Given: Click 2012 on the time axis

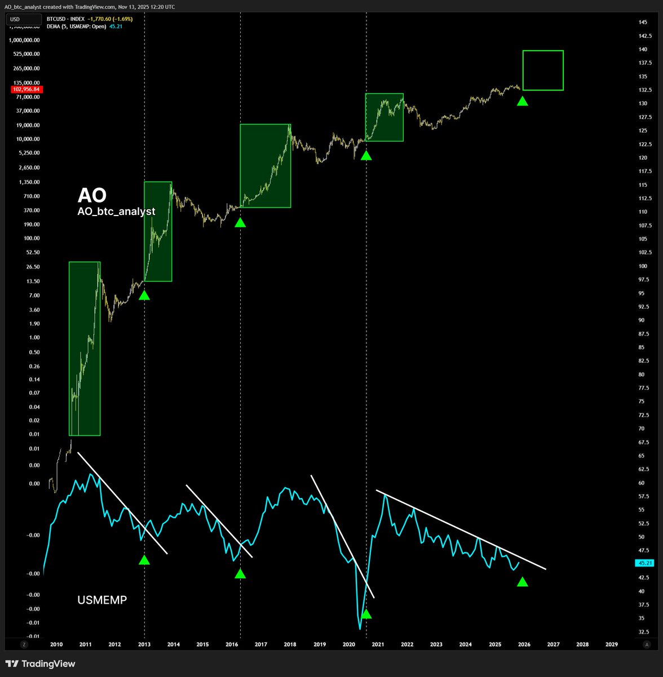Looking at the screenshot, I should (114, 644).
